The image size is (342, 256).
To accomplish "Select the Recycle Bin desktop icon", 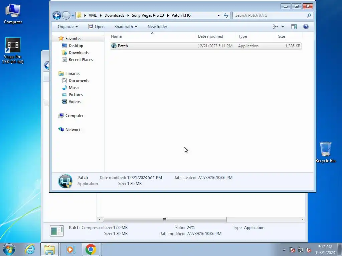I will click(325, 152).
